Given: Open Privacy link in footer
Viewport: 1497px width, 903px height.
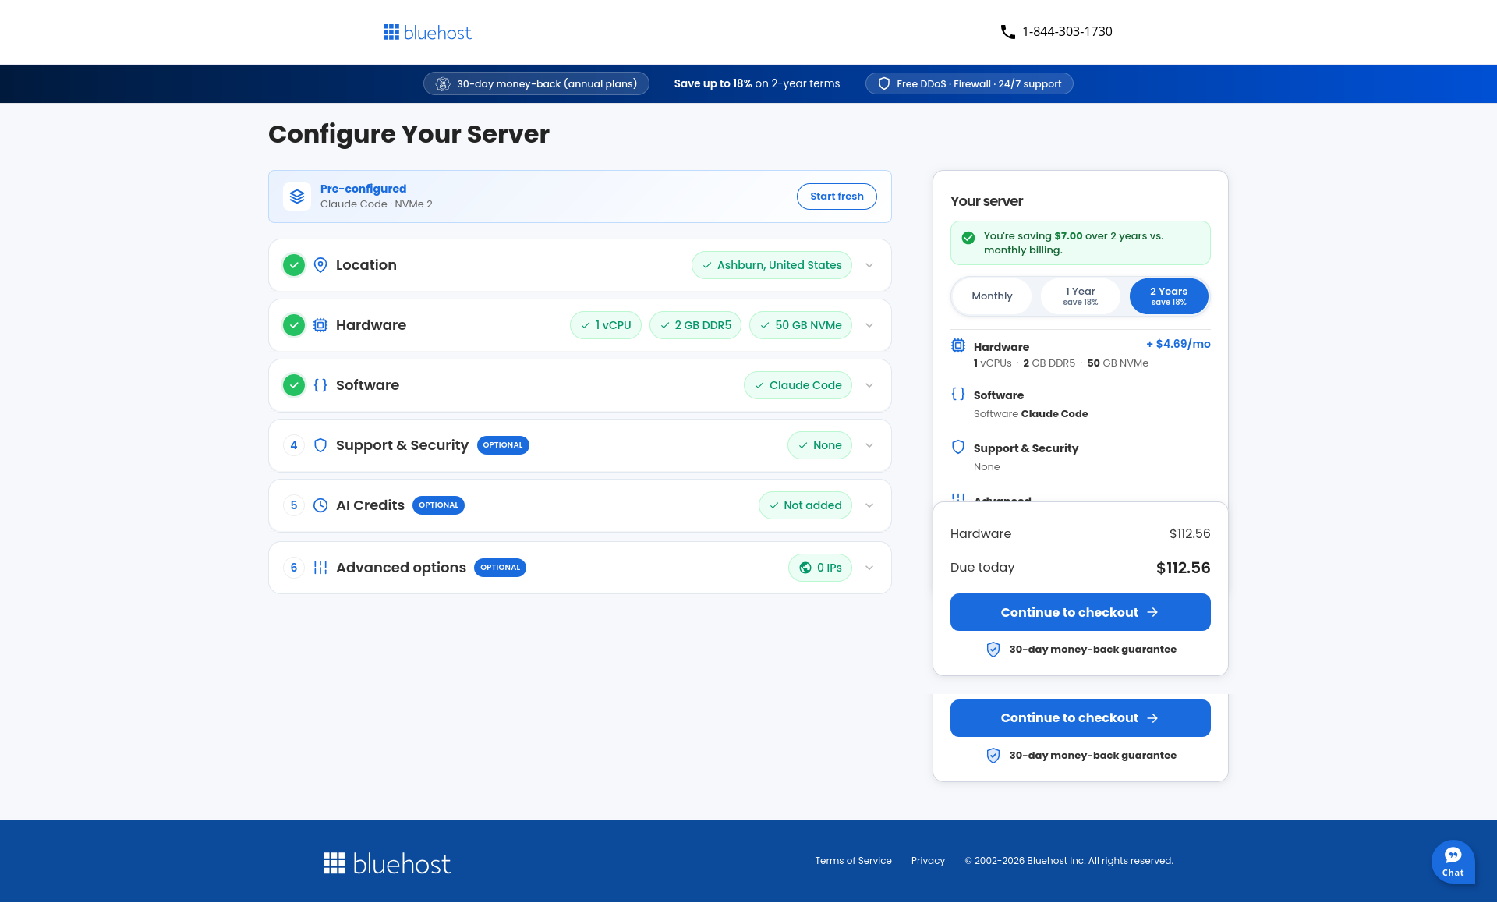Looking at the screenshot, I should click(928, 861).
